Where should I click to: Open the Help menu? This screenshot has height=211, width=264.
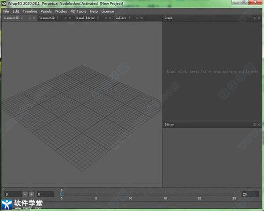(x=94, y=11)
